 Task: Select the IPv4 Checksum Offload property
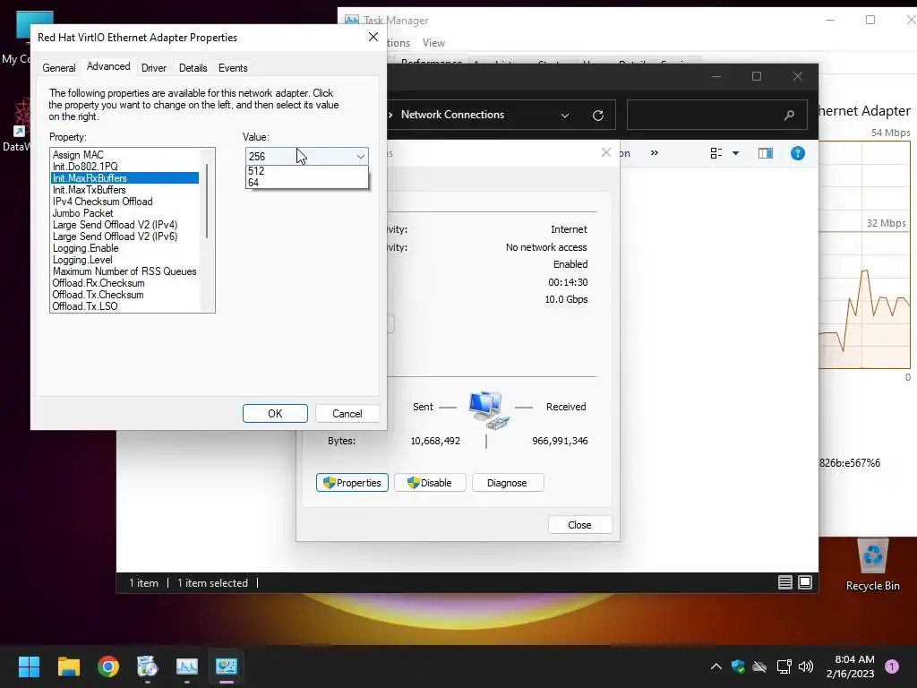pos(125,202)
